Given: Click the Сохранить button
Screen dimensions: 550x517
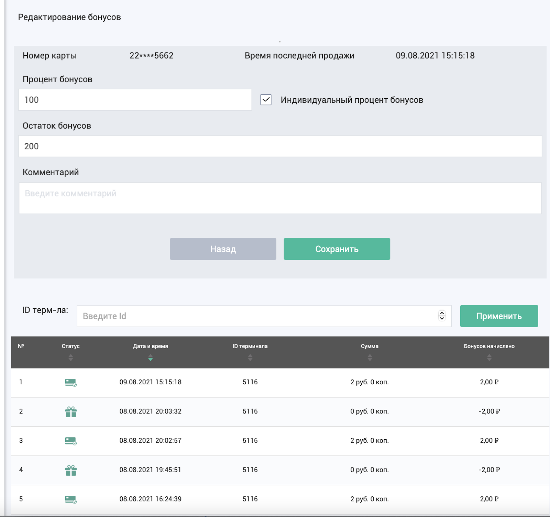Looking at the screenshot, I should coord(337,249).
